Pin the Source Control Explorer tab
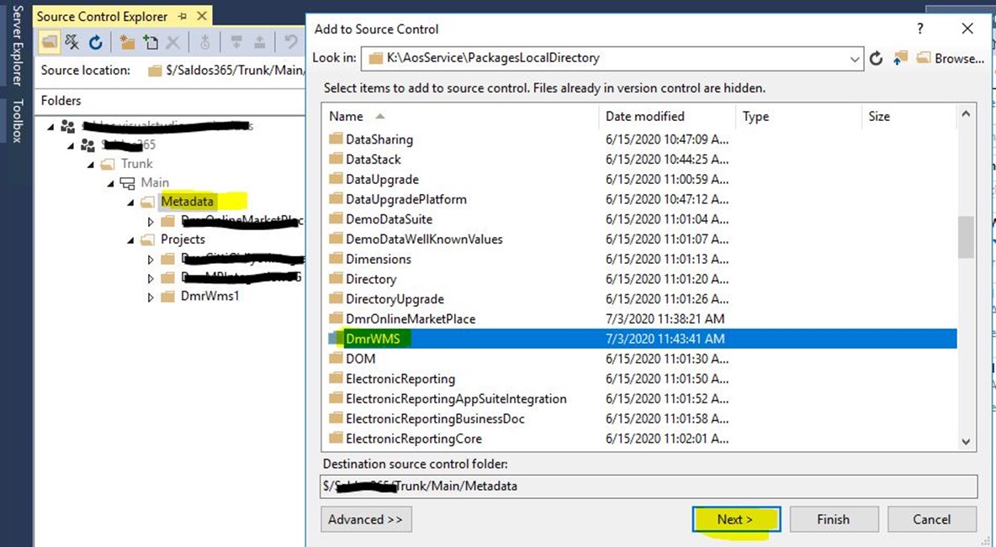 point(183,17)
